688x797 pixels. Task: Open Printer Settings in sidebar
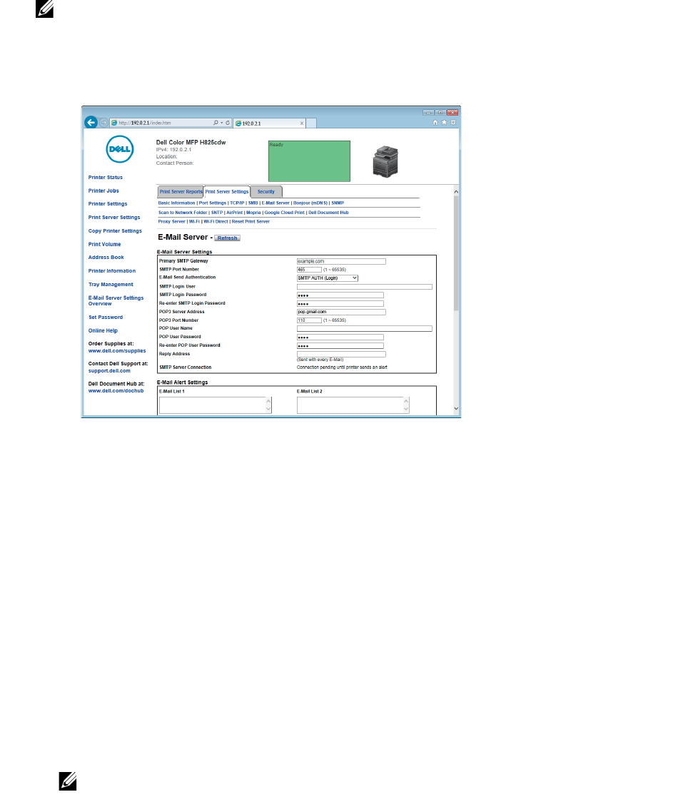click(x=108, y=204)
